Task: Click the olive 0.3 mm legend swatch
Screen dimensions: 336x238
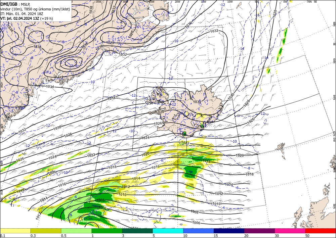Action: (x=46, y=231)
